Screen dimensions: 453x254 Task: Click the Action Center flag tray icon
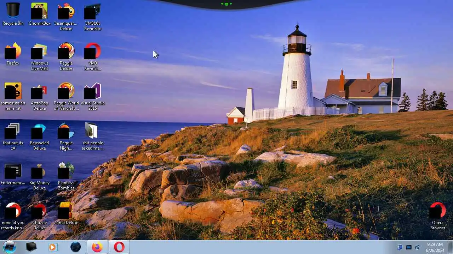click(400, 247)
